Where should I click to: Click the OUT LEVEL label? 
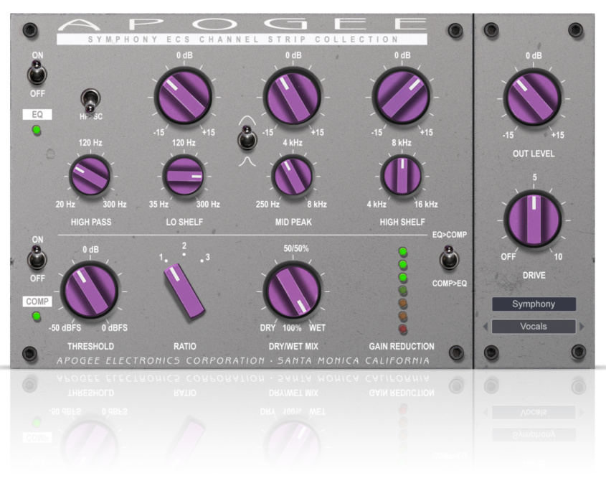(534, 154)
